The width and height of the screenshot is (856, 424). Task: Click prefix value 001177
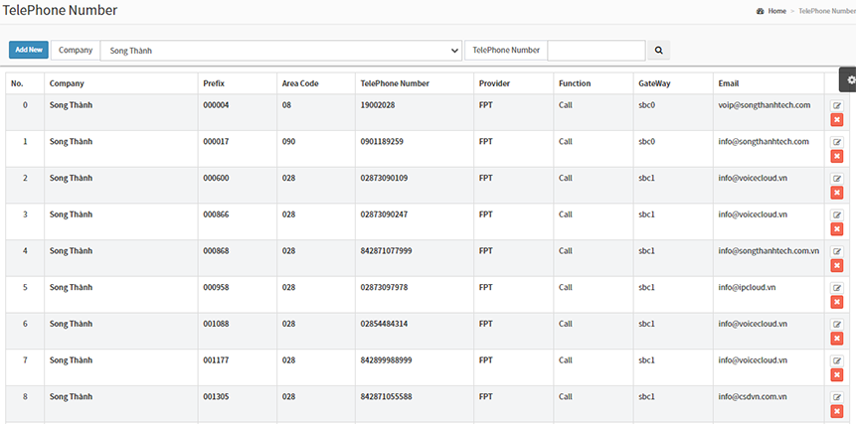[x=216, y=360]
